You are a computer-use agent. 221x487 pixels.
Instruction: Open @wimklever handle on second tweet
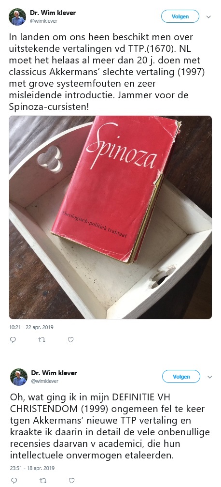[x=44, y=381]
